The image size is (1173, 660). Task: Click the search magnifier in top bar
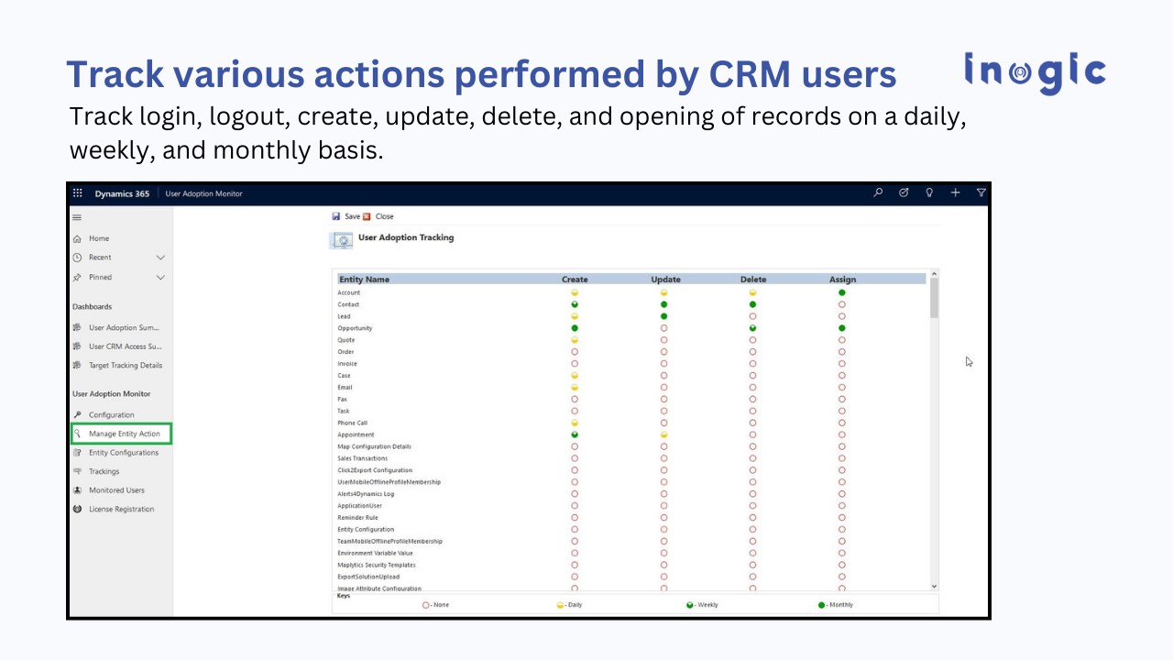click(878, 192)
